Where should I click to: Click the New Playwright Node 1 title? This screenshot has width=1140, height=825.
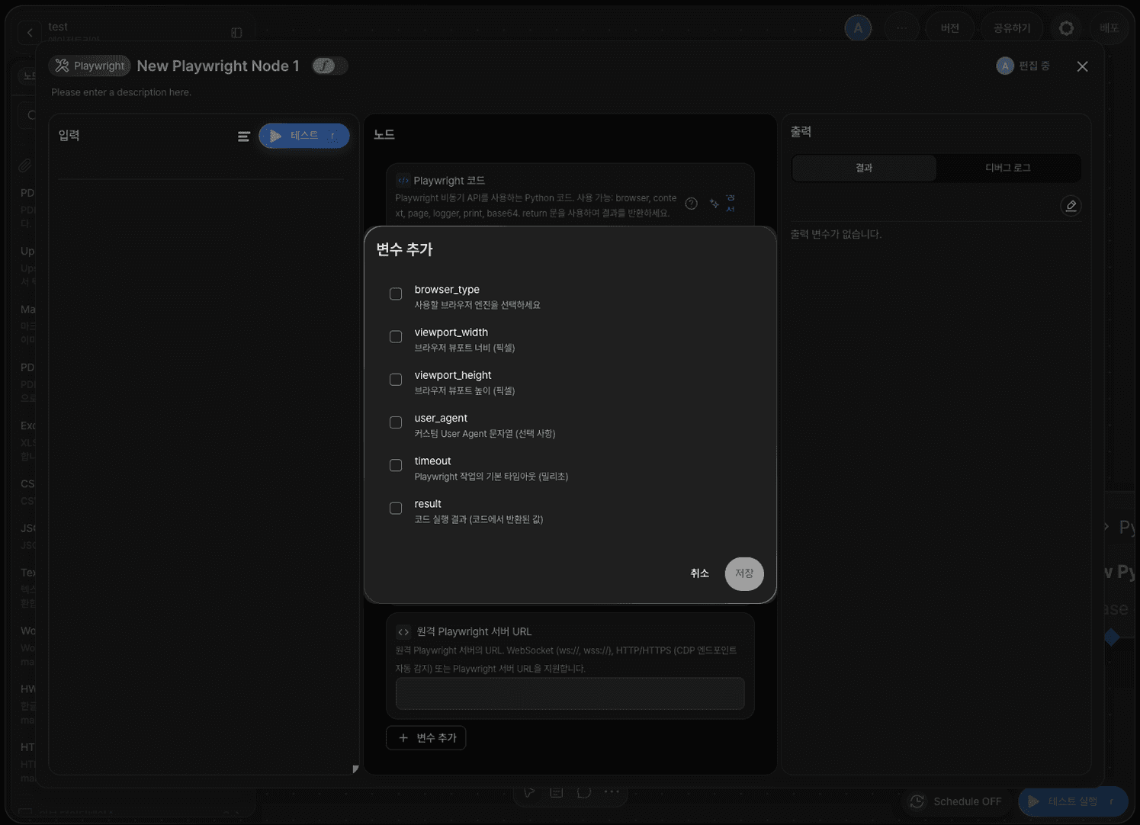(x=218, y=66)
